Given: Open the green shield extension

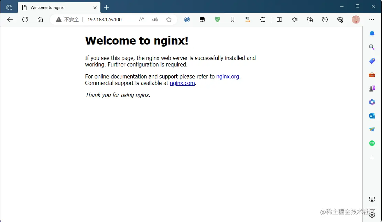Looking at the screenshot, I should pyautogui.click(x=217, y=20).
